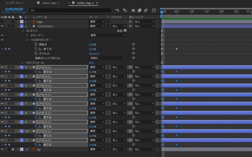Viewport: 252px width, 157px height.
Task: Click オフセット value 0x+0.0°
Action: coord(94,54)
